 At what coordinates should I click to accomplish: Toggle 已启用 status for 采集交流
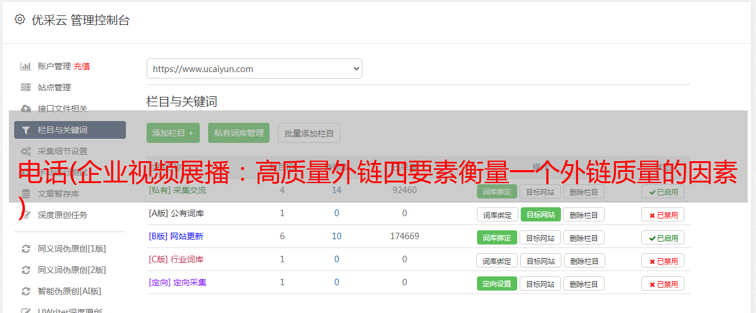coord(663,192)
